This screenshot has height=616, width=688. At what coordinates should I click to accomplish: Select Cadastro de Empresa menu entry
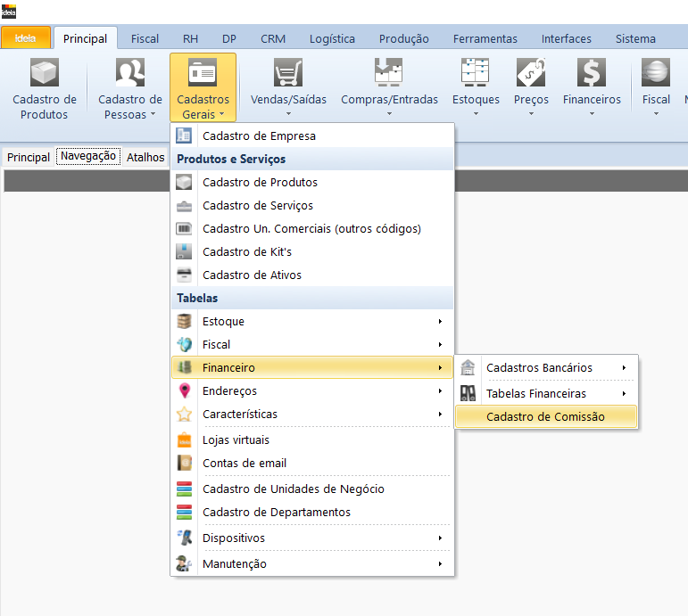pyautogui.click(x=259, y=136)
